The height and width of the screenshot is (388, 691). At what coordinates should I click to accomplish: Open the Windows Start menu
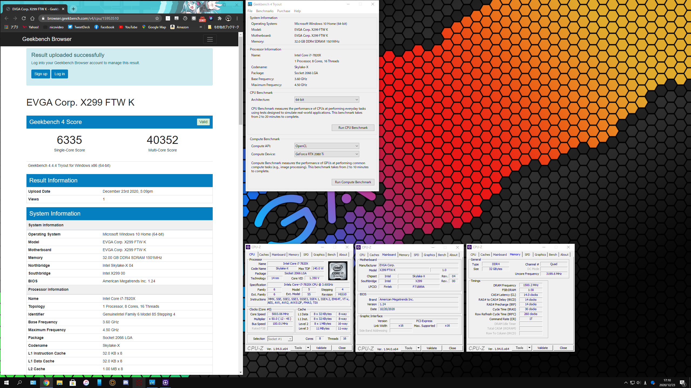(x=6, y=383)
